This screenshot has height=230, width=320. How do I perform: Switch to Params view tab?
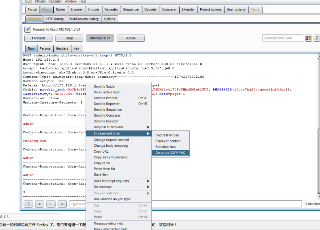point(45,48)
